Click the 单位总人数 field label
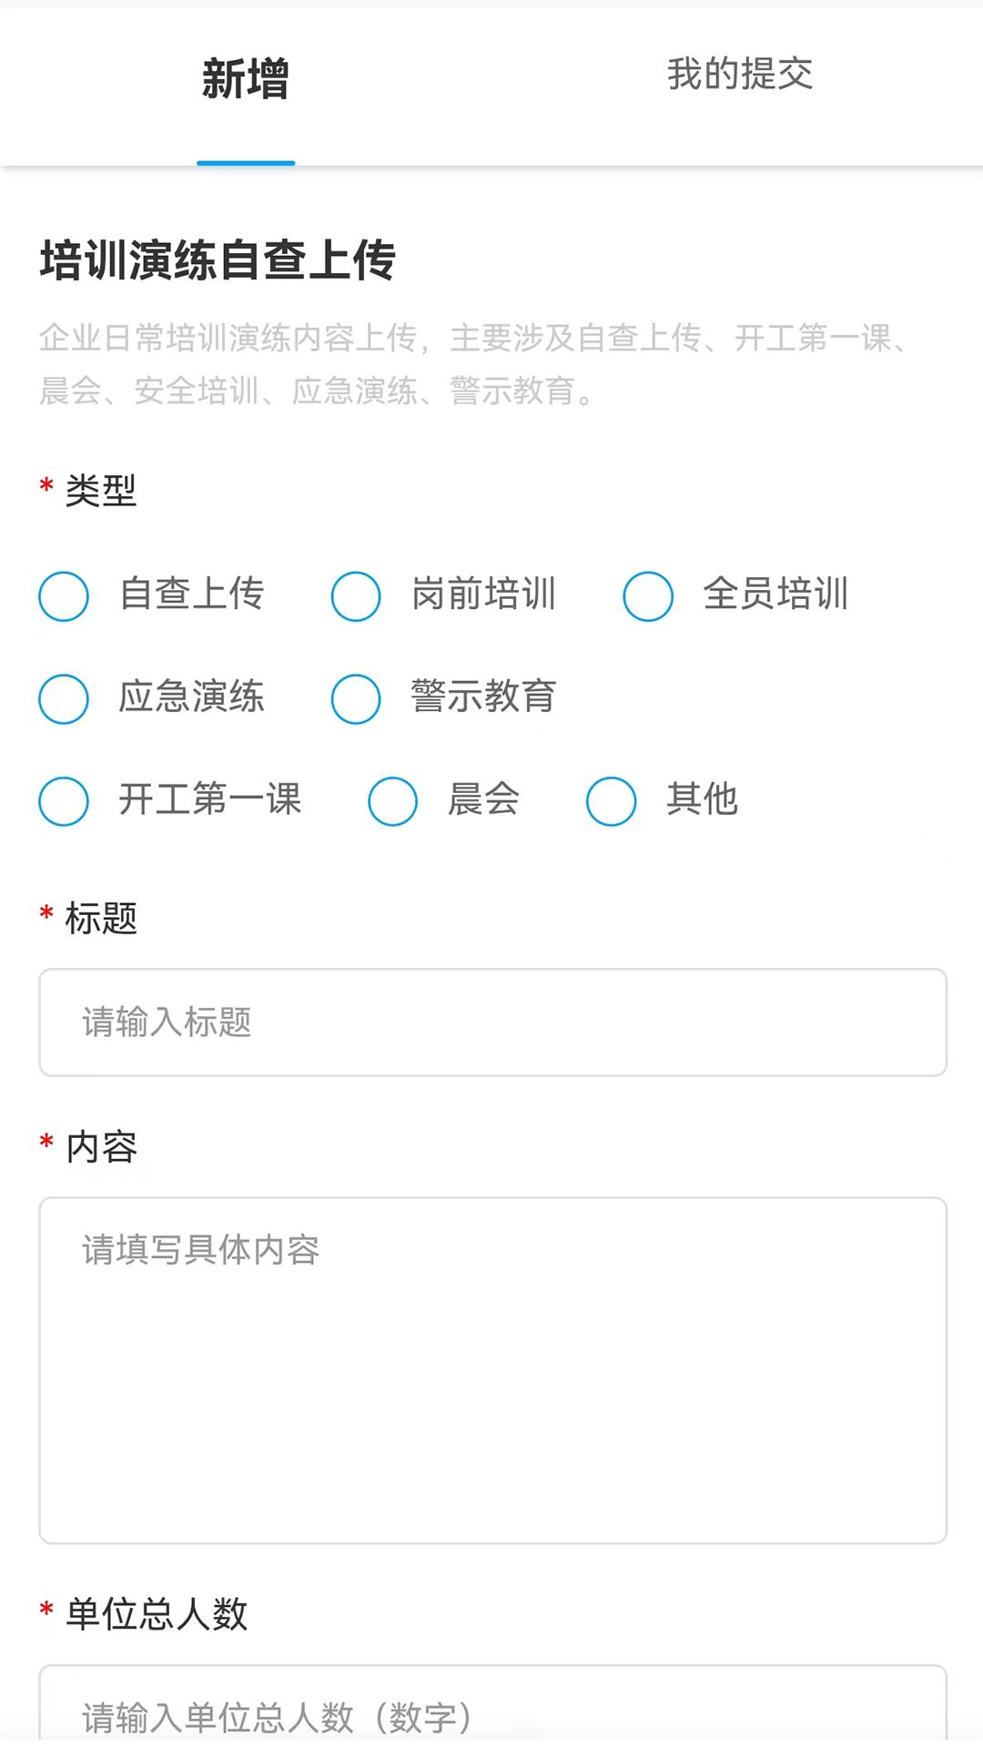 click(x=157, y=1614)
